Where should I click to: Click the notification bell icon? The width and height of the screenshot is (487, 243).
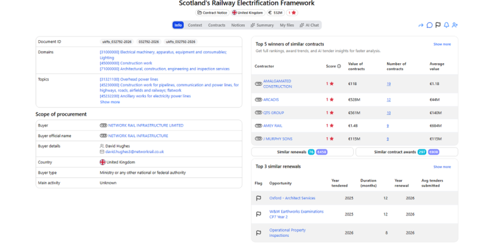click(x=446, y=25)
